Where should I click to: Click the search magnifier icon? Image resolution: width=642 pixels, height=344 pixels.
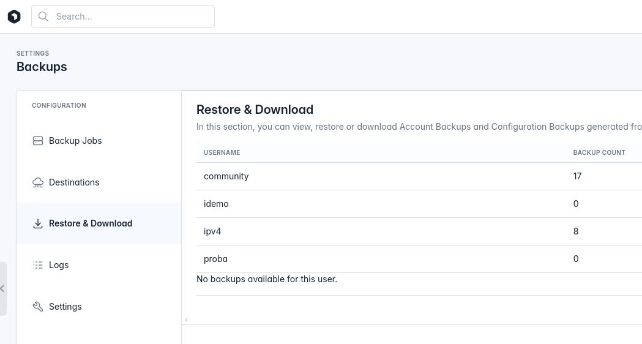coord(43,17)
